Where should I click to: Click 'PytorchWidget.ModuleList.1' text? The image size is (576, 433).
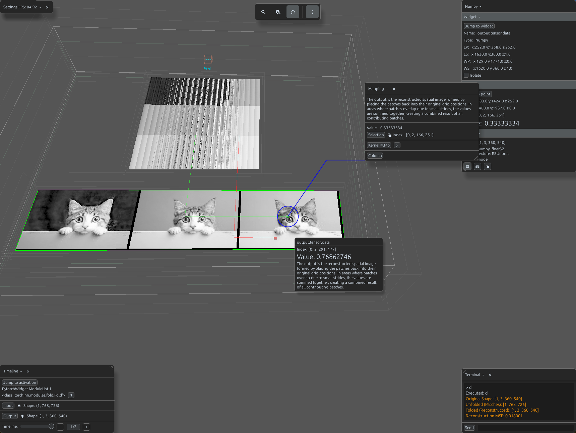[x=27, y=389]
